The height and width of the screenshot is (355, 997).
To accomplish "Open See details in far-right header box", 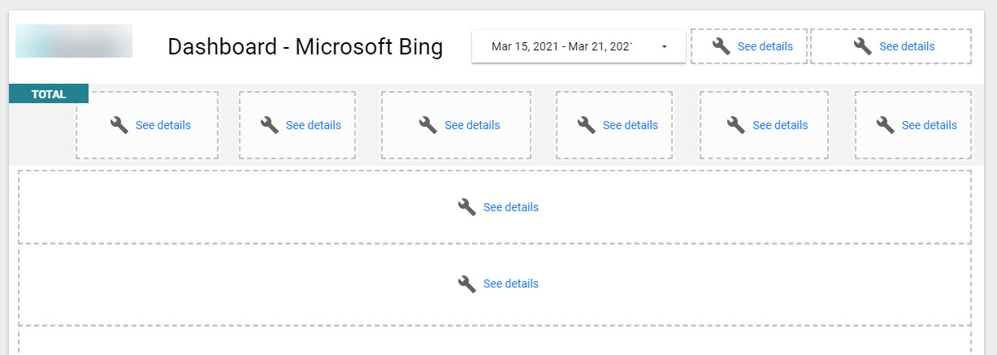I will [907, 46].
